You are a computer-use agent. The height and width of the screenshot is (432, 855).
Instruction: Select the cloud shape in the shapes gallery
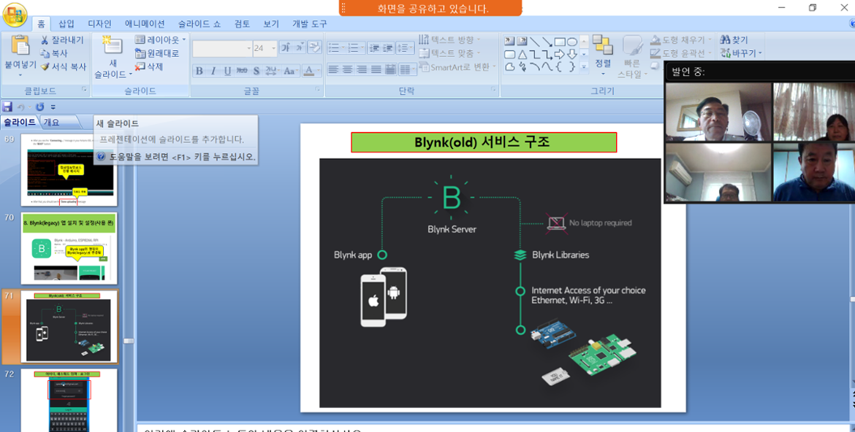(510, 66)
